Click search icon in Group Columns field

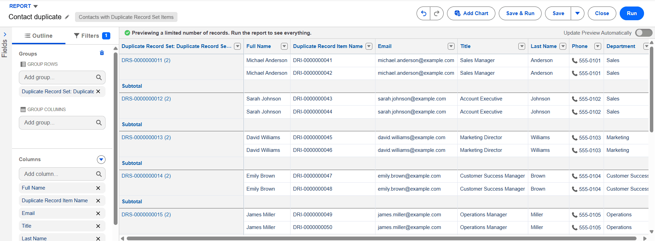tap(99, 123)
